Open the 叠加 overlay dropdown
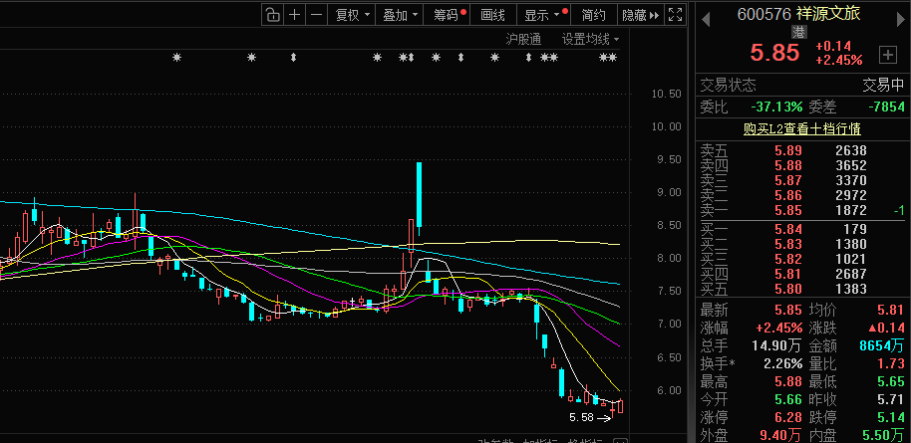The width and height of the screenshot is (911, 443). click(x=401, y=14)
